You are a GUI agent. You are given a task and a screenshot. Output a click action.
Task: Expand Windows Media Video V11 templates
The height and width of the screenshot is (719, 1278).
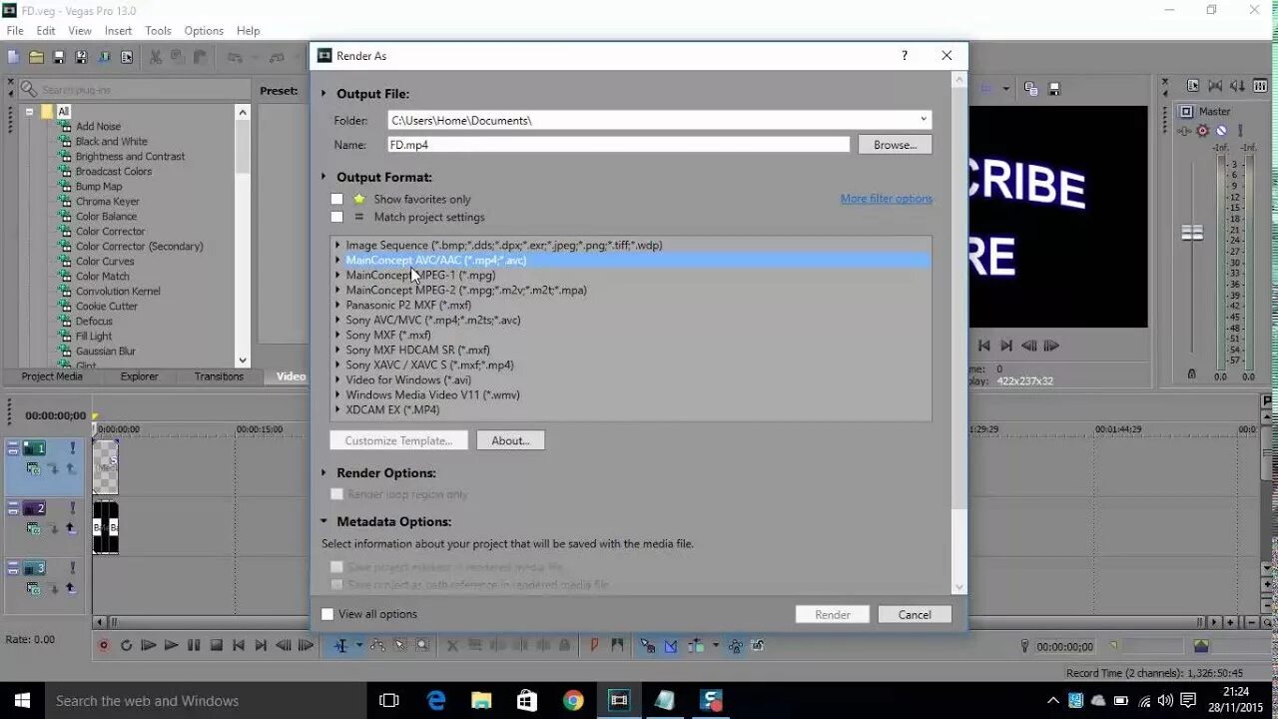pyautogui.click(x=337, y=395)
